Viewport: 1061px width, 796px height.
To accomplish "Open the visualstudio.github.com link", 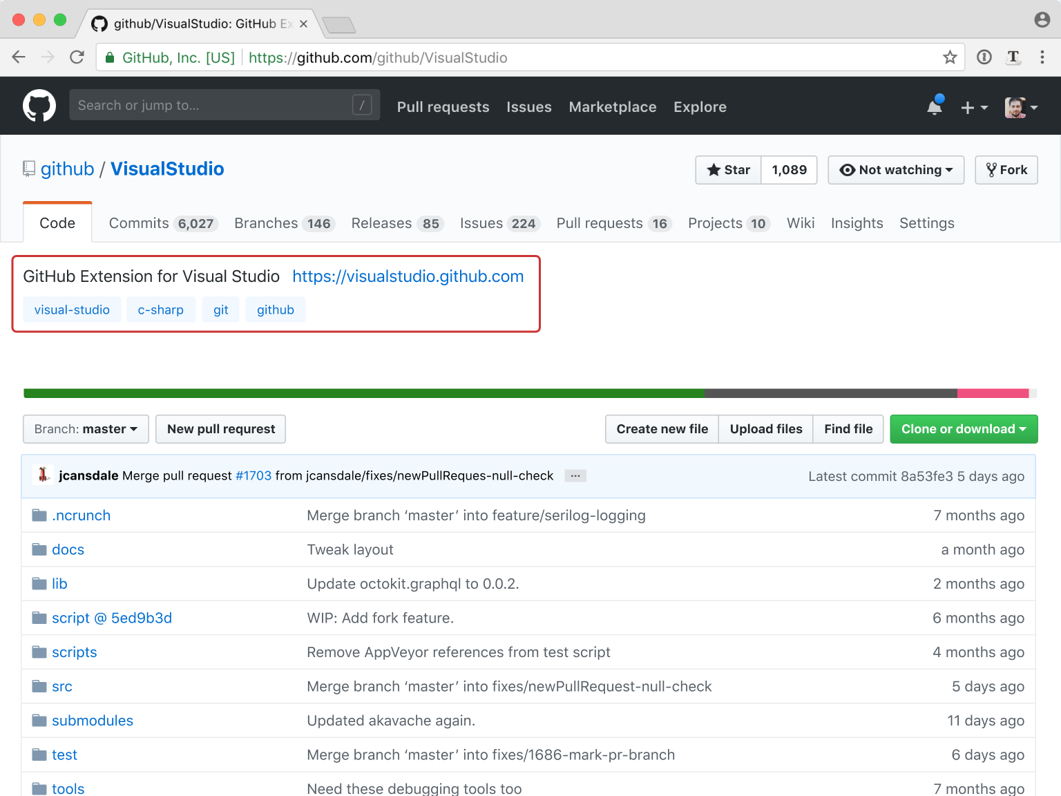I will point(408,276).
